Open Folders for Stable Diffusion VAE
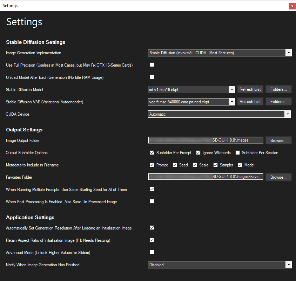Screen dimensions: 296x281 coord(278,102)
